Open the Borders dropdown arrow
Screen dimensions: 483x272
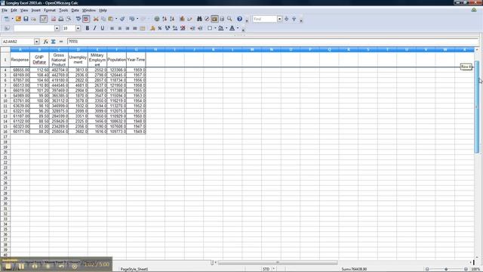click(x=215, y=28)
